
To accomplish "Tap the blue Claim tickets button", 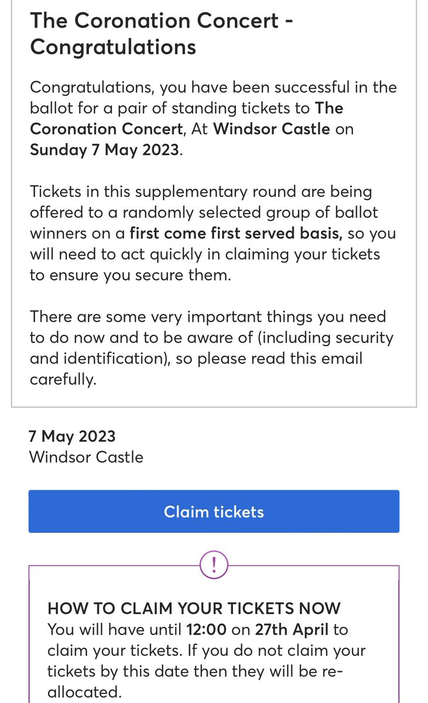I will click(x=214, y=511).
